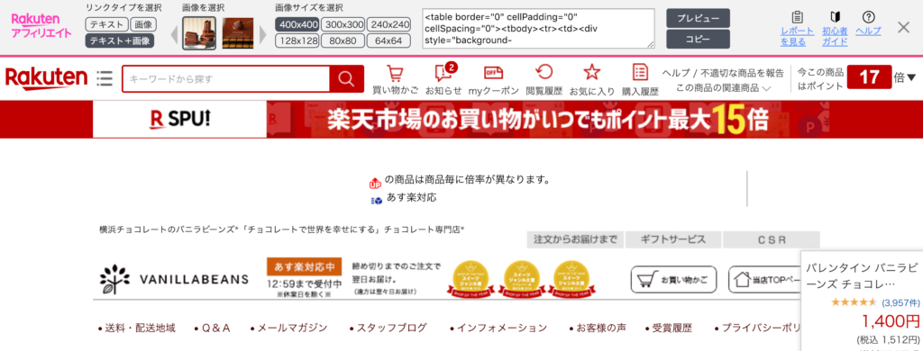This screenshot has height=351, width=923.
Task: Click the orange あす楽対応中 badge
Action: (304, 266)
